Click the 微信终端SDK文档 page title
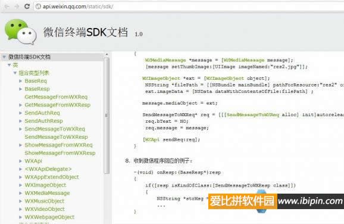The width and height of the screenshot is (344, 224). click(85, 32)
